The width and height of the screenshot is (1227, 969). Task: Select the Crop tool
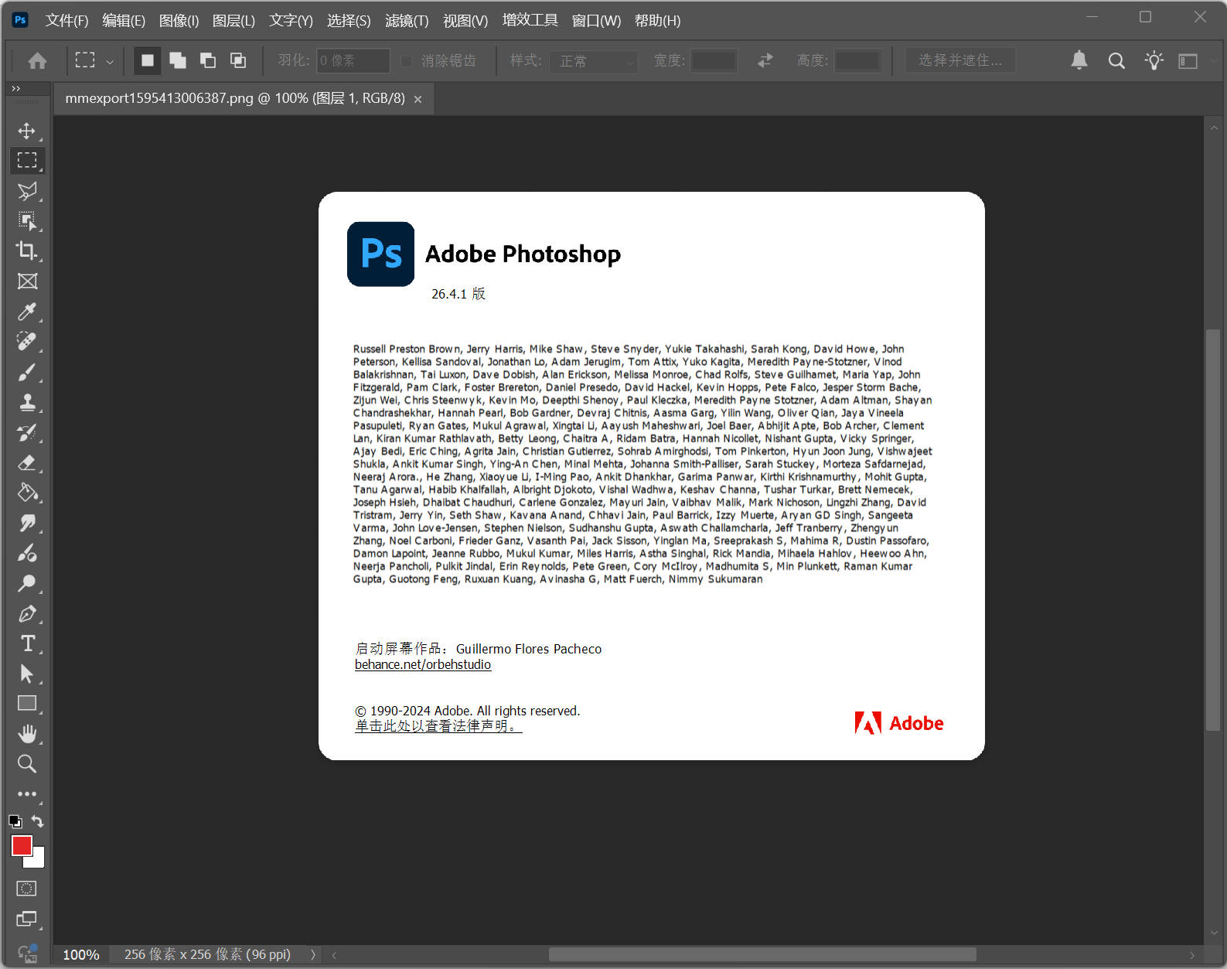click(x=27, y=251)
